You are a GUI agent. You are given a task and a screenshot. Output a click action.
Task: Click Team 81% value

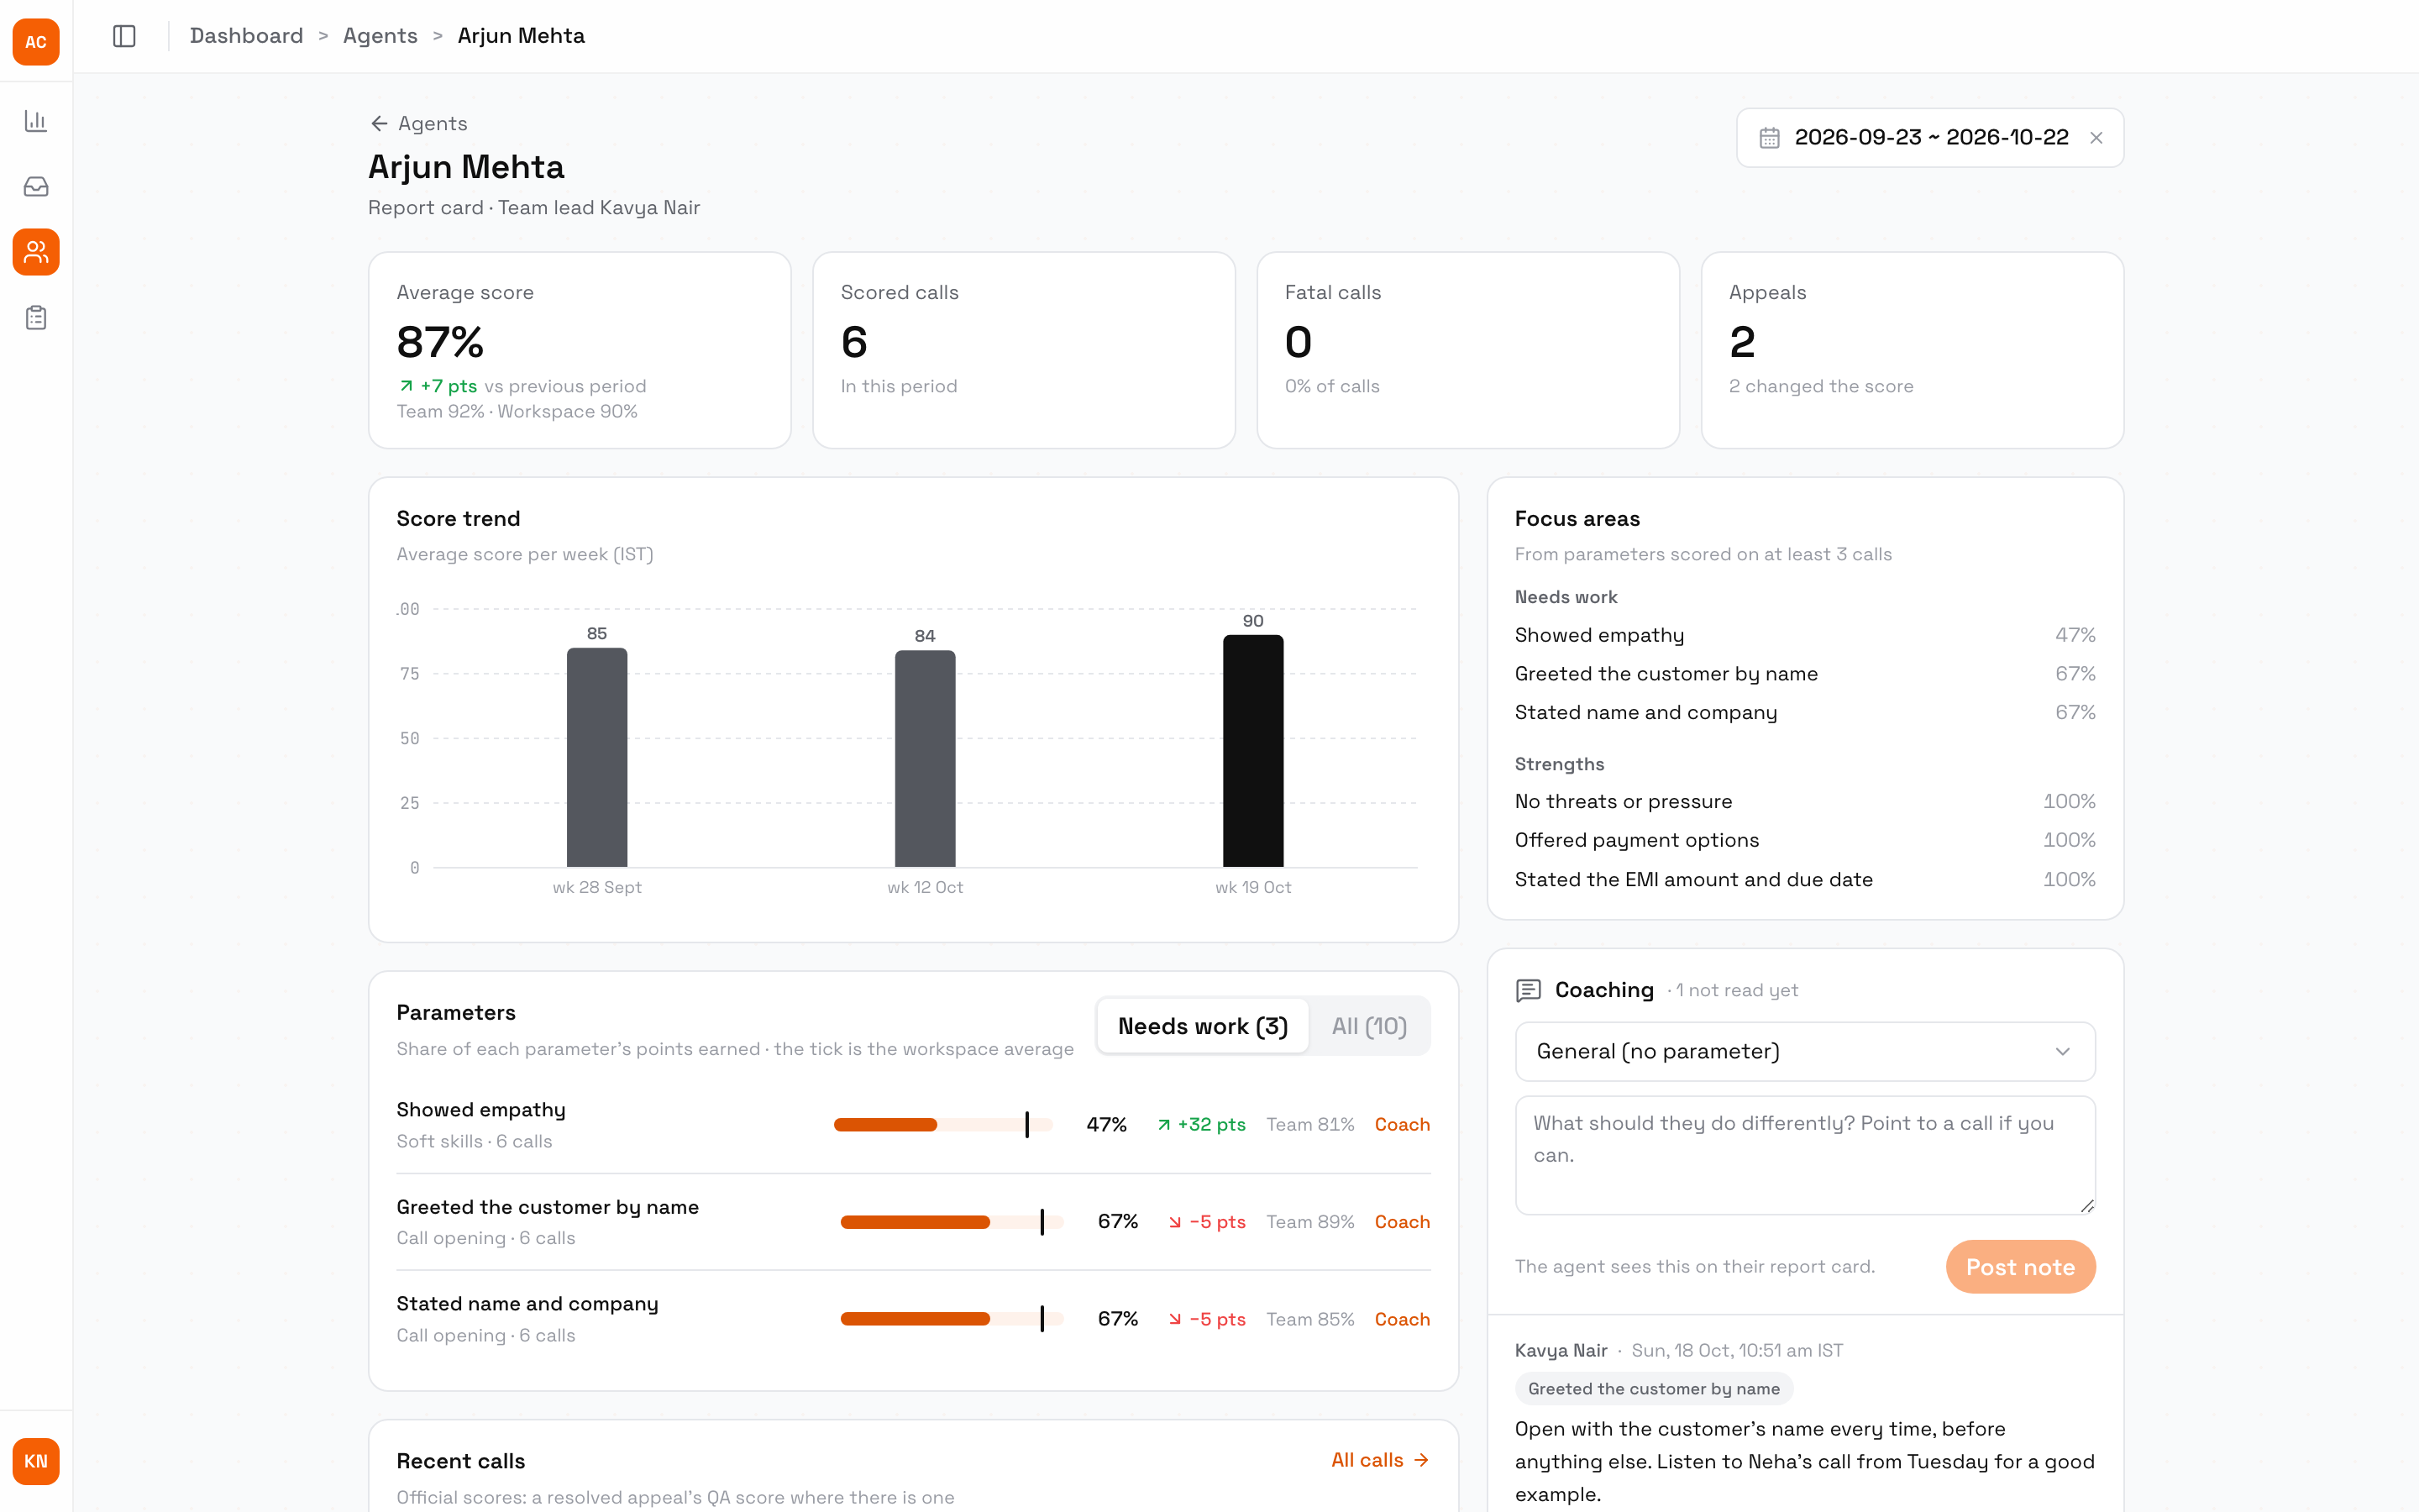(1309, 1124)
